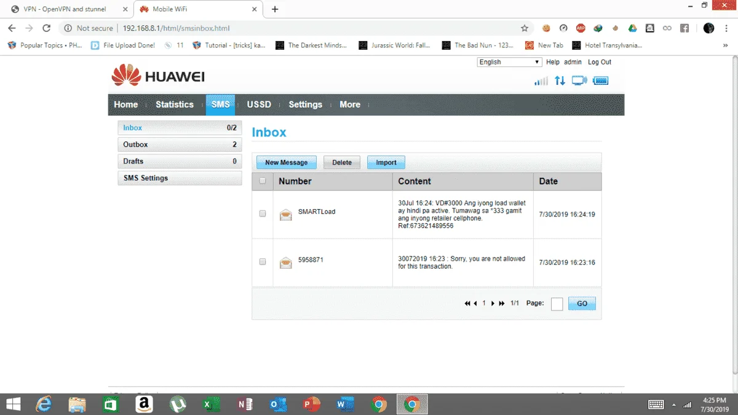
Task: Open Excel from the taskbar
Action: 211,404
